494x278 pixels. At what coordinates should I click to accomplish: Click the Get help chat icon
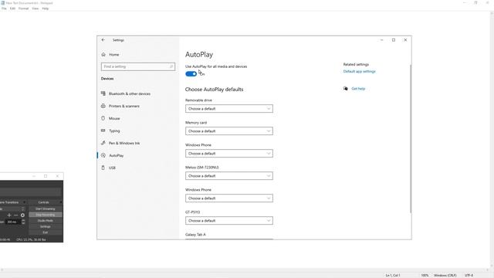coord(346,89)
